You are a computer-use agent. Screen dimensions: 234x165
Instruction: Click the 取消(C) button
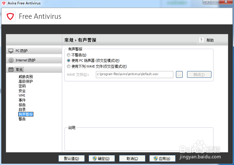pyautogui.click(x=132, y=159)
